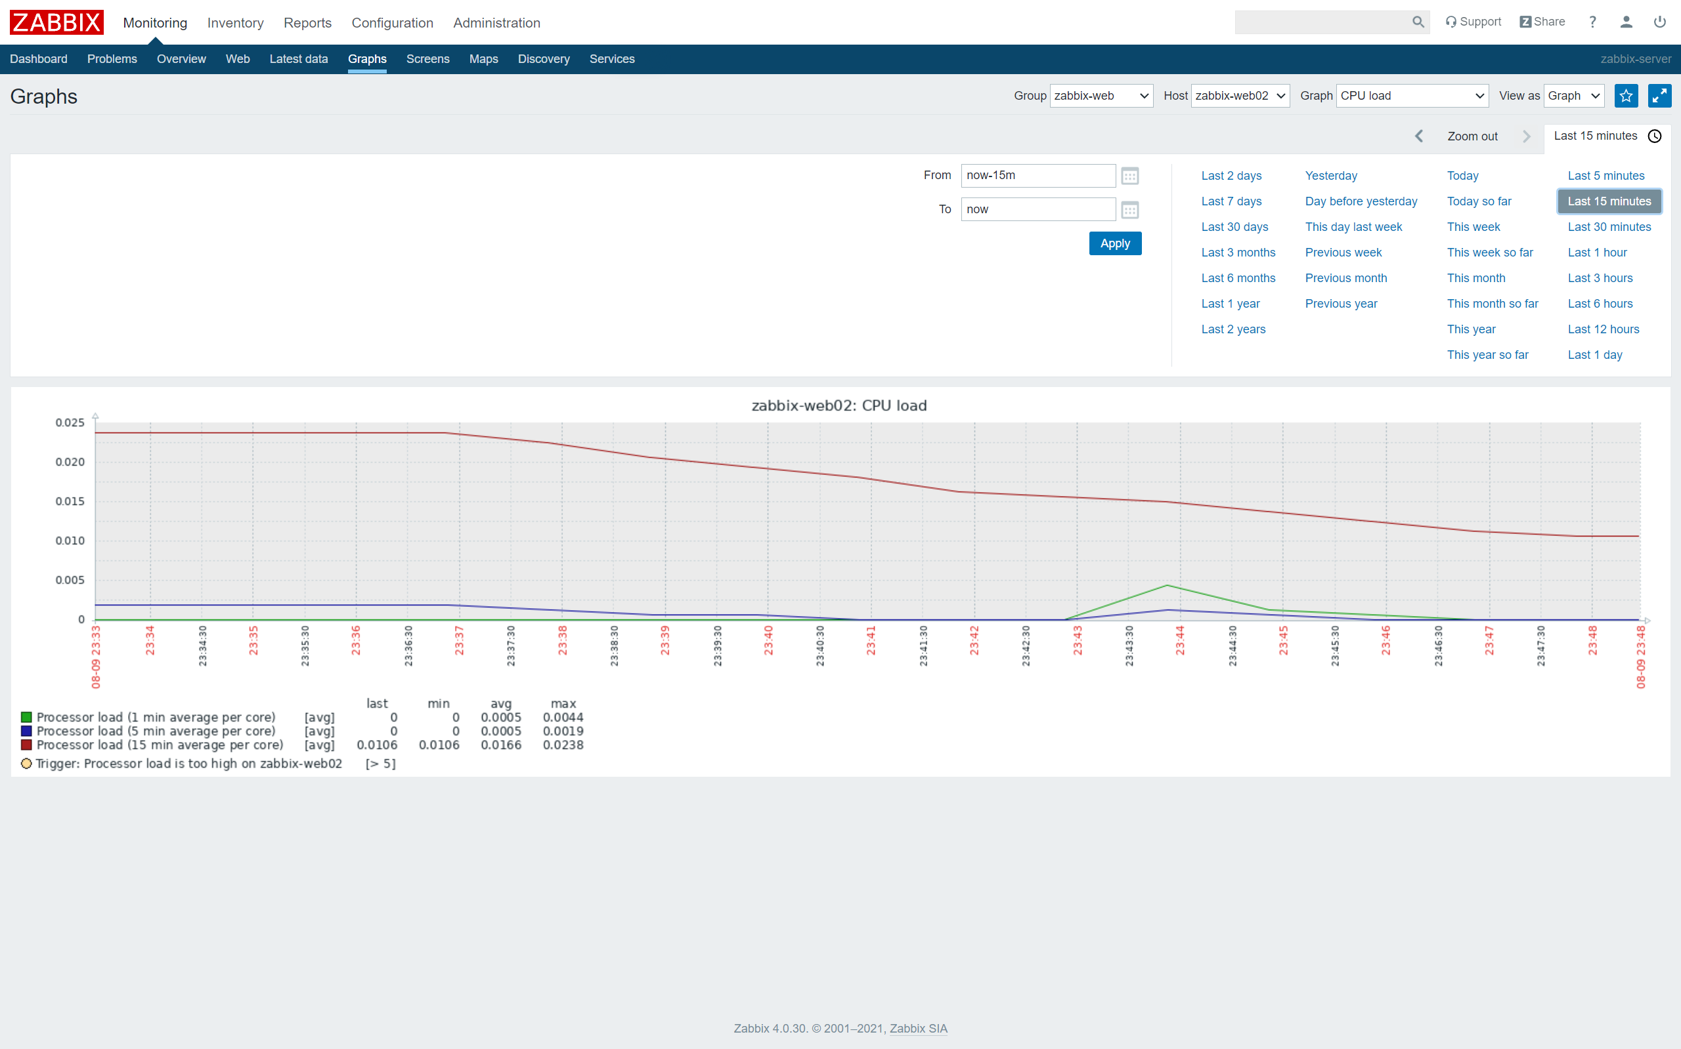Open the Monitoring menu
Image resolution: width=1681 pixels, height=1049 pixels.
coord(155,23)
